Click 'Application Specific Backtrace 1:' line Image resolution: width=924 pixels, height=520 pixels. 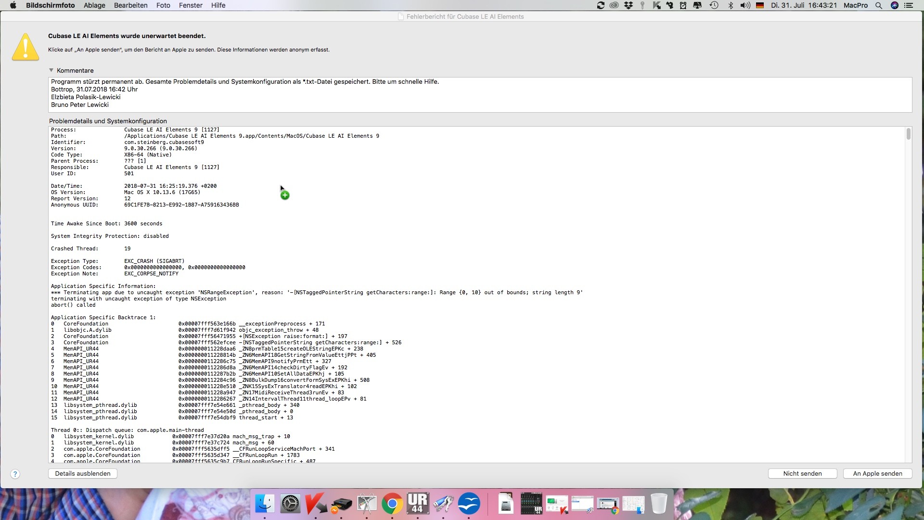103,318
